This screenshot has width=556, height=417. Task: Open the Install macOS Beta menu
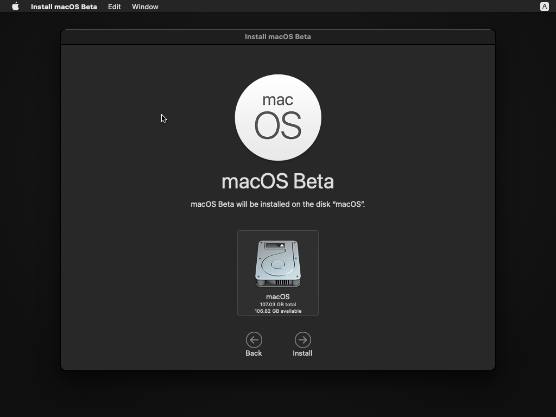click(64, 7)
